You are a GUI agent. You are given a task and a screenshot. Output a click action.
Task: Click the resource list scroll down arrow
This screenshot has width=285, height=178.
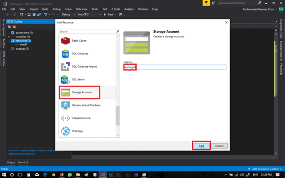click(x=117, y=135)
